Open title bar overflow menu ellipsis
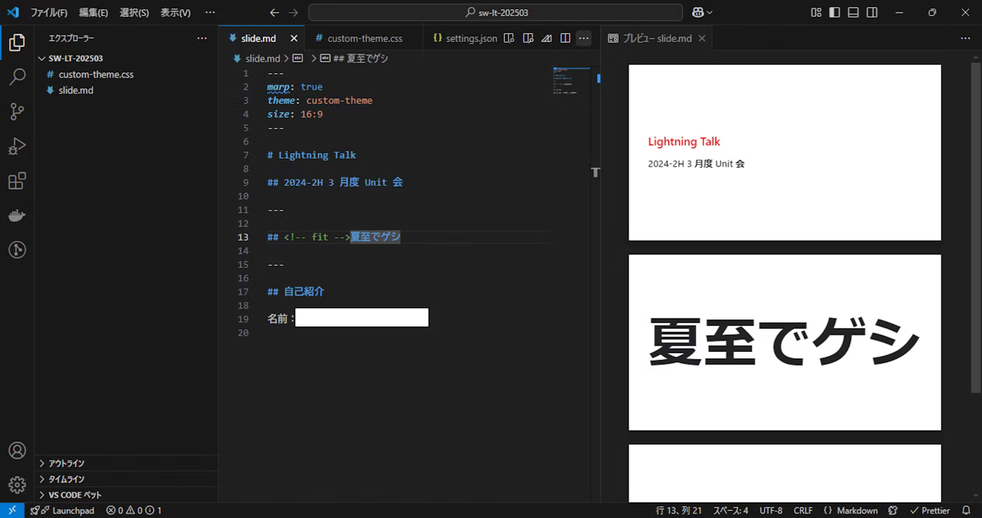 210,13
